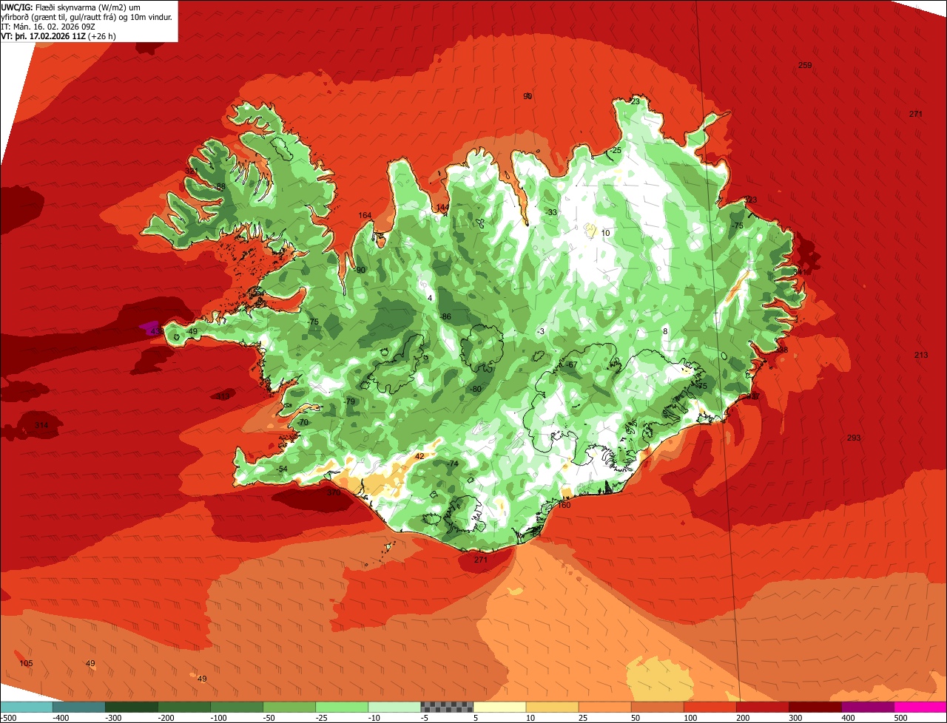The image size is (947, 723).
Task: Pick the -50 to -25 legend swatch
Action: pyautogui.click(x=289, y=707)
